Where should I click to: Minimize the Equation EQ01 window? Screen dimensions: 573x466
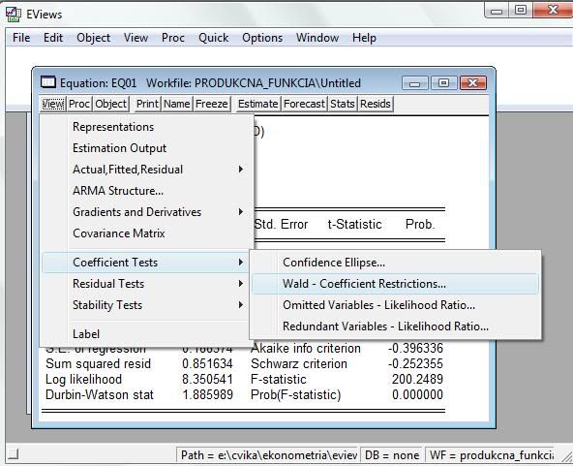(x=414, y=83)
